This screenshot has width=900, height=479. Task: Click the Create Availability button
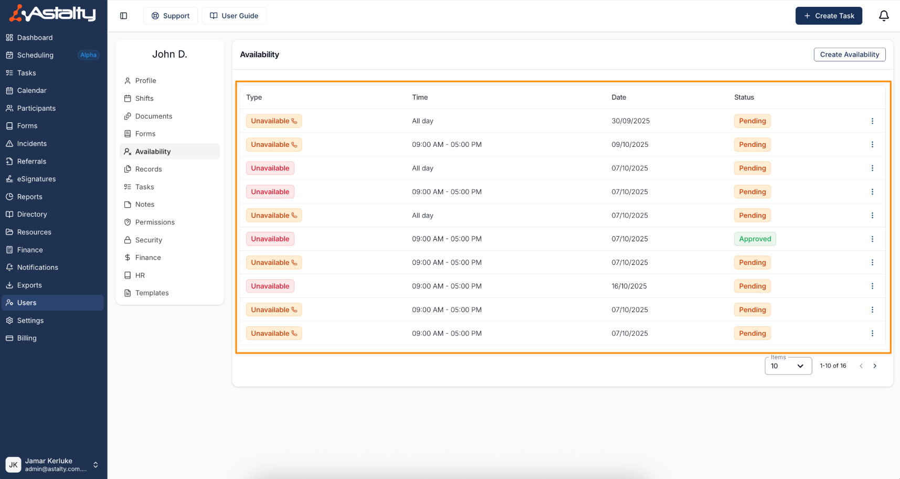849,55
